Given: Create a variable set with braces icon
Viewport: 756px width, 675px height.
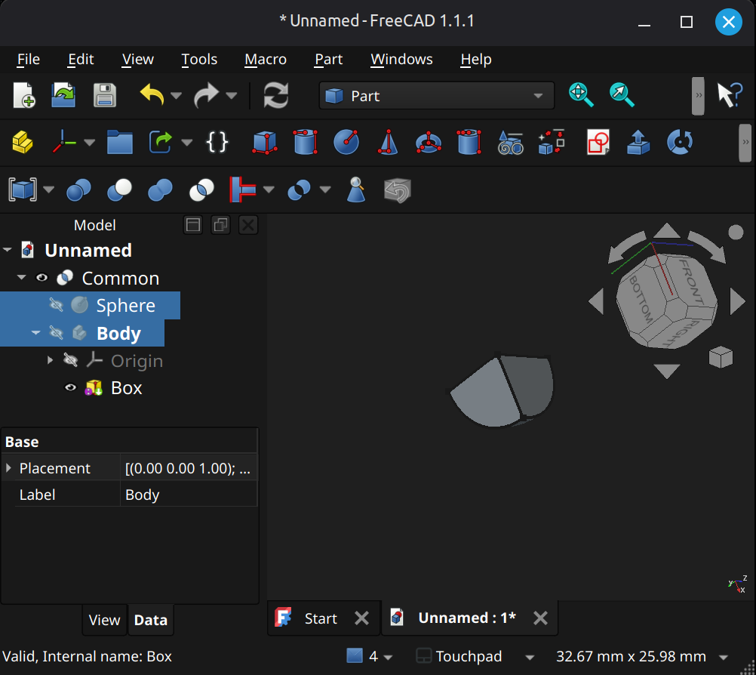Looking at the screenshot, I should click(217, 143).
